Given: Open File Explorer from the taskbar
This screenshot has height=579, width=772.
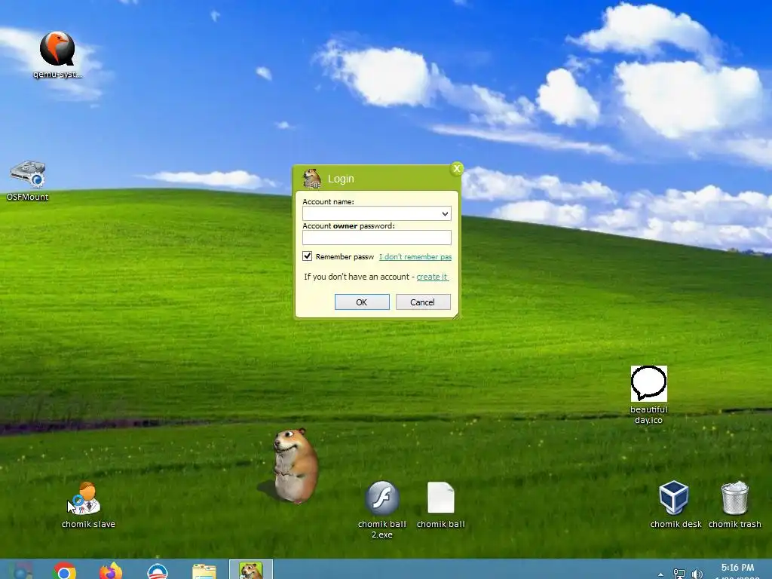Looking at the screenshot, I should coord(204,571).
